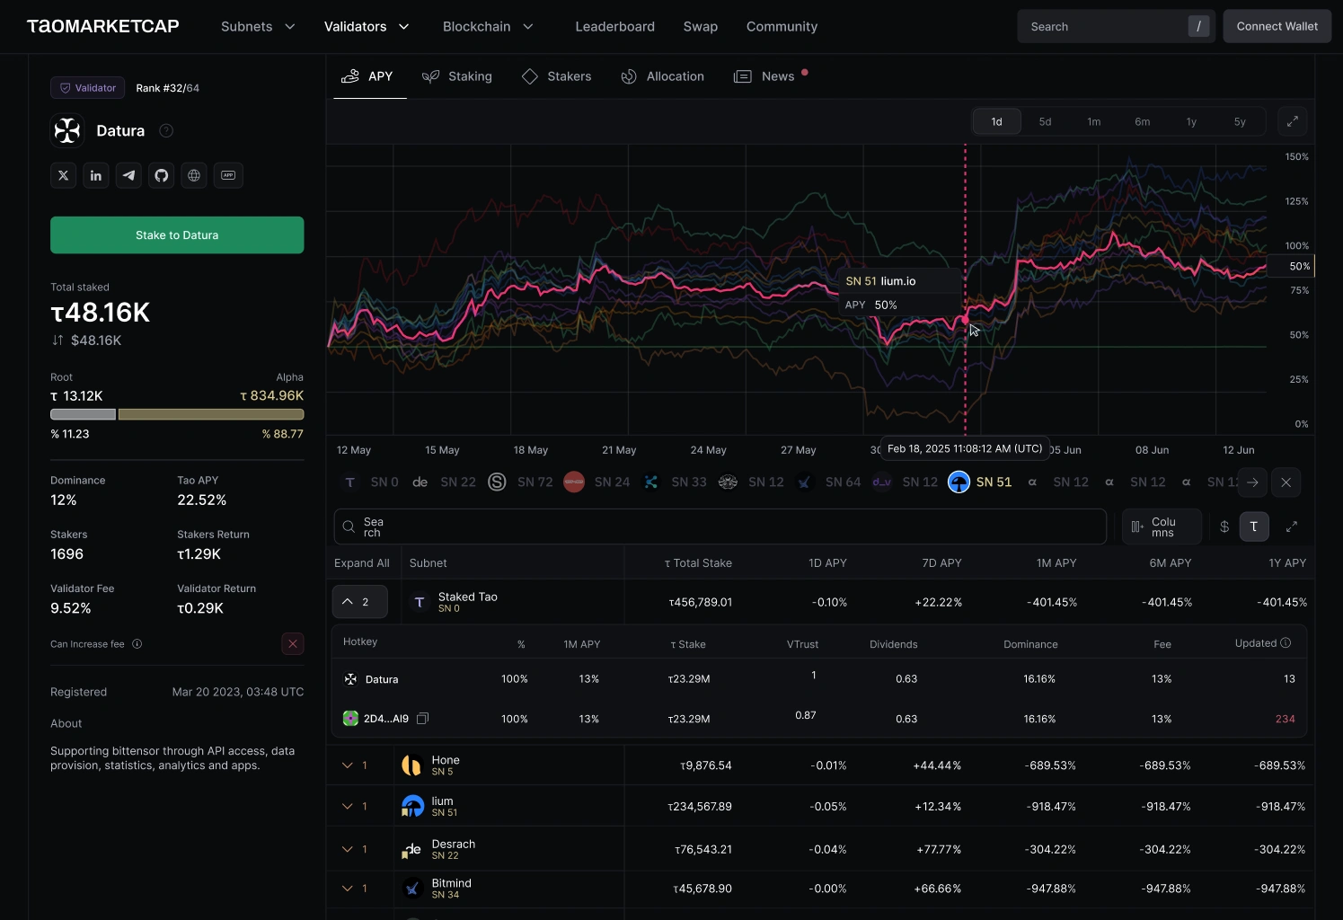Switch to the Staking tab
The height and width of the screenshot is (920, 1343).
tap(457, 76)
